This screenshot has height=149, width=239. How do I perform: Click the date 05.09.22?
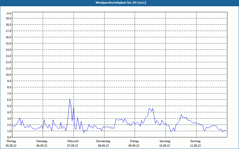(11, 146)
